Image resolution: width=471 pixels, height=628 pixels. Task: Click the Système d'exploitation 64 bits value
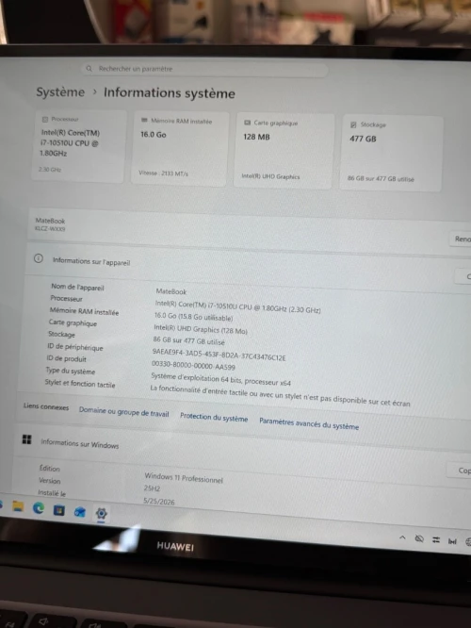click(x=220, y=379)
